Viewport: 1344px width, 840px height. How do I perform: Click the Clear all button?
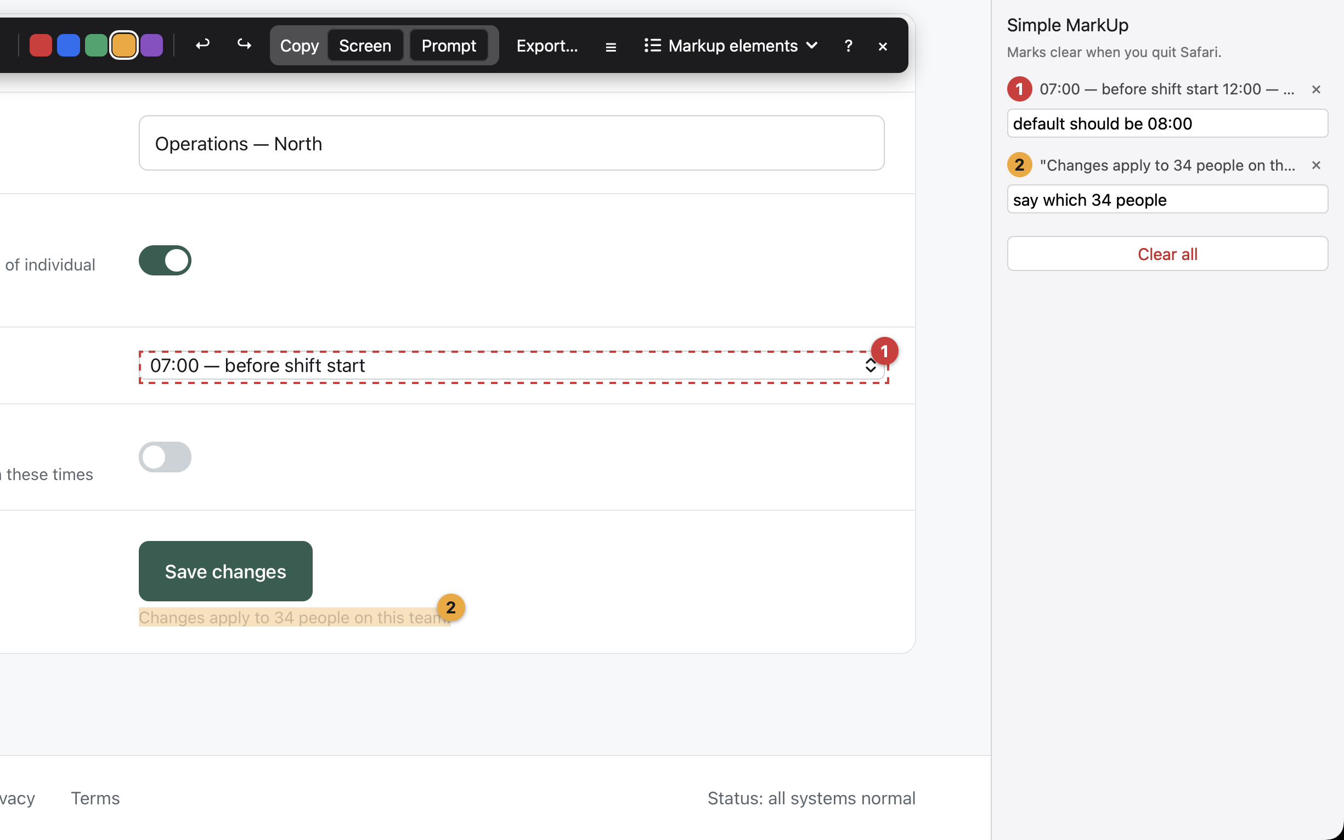1167,254
